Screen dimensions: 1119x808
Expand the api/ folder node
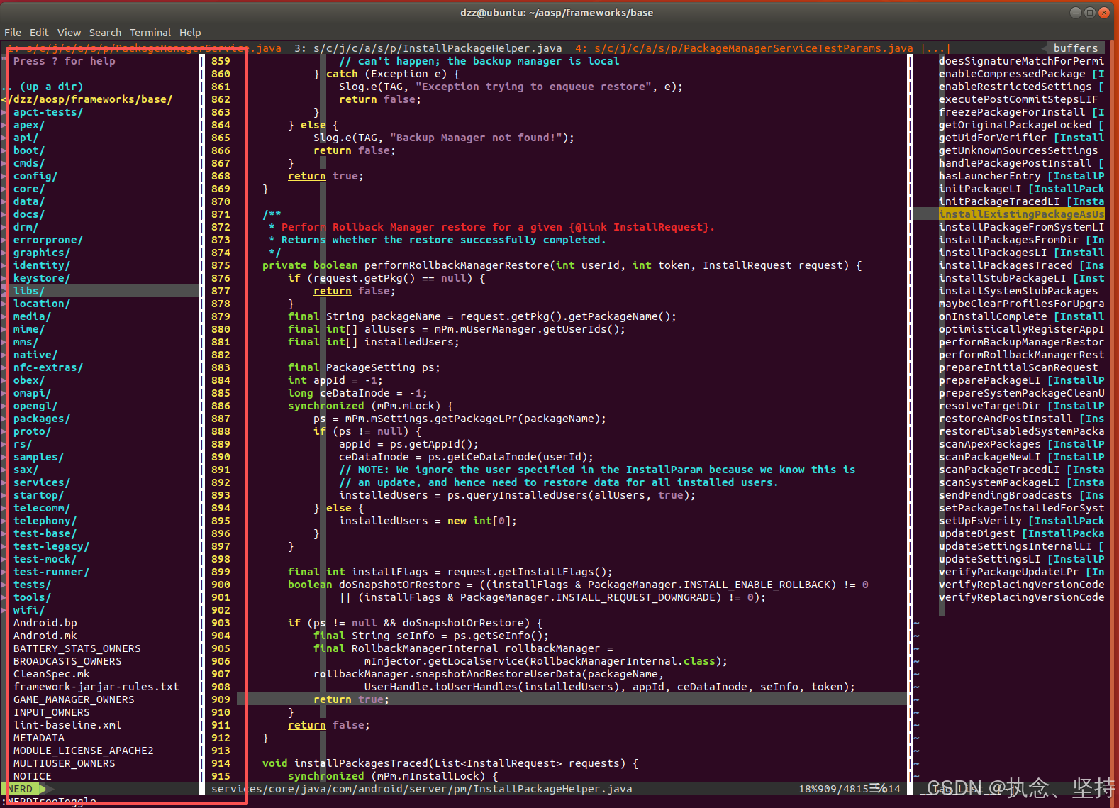pos(26,138)
